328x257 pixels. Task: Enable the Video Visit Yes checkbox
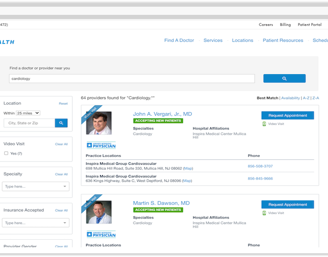(x=6, y=153)
